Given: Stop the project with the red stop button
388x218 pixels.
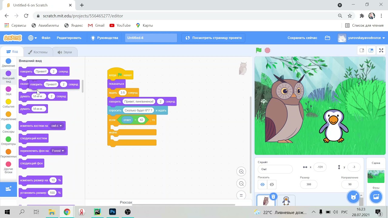Looking at the screenshot, I should click(267, 50).
